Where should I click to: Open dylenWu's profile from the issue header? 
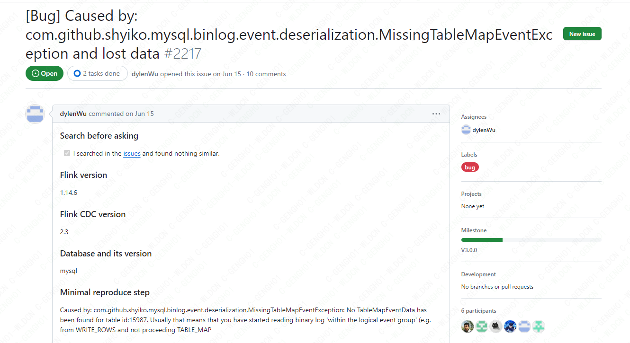(x=145, y=74)
